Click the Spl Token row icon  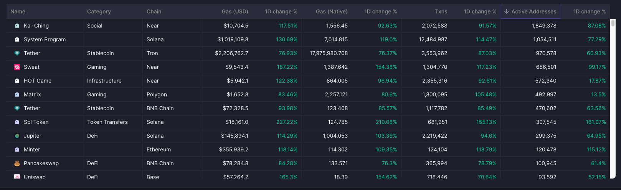17,122
